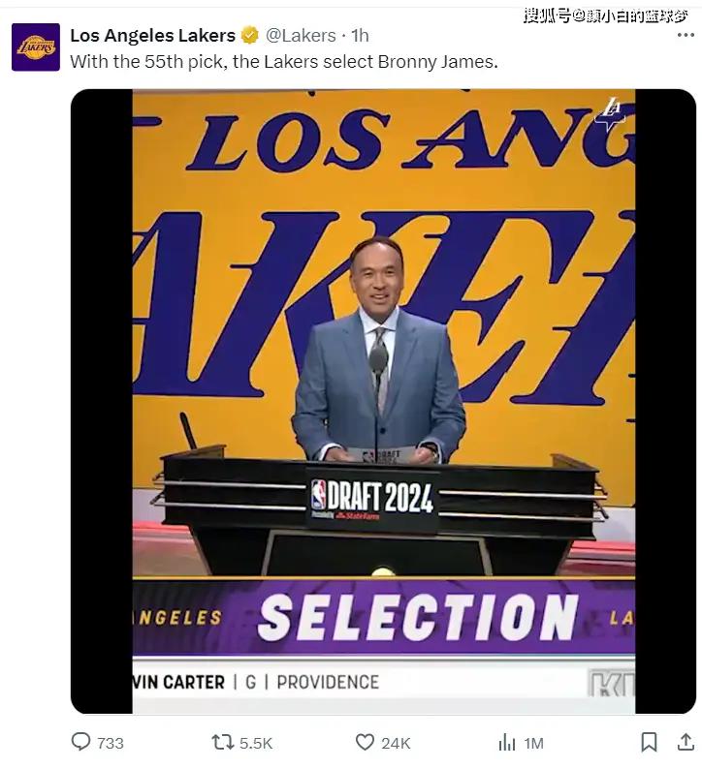Viewport: 702px width, 768px height.
Task: Click the 733 replies count
Action: pos(110,743)
